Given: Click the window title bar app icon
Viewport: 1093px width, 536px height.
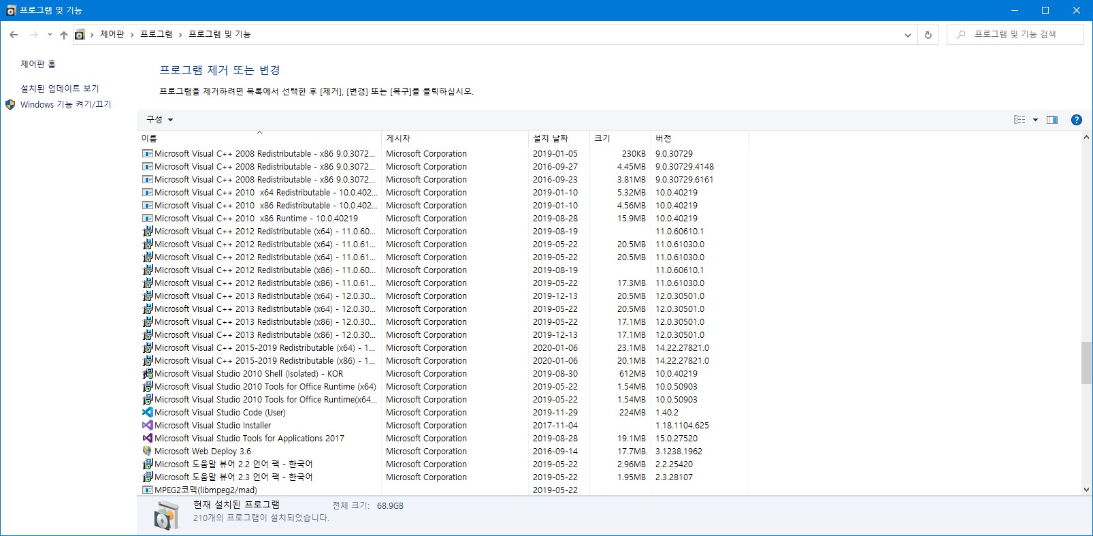Looking at the screenshot, I should point(10,10).
